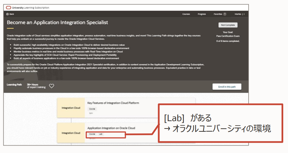288x153 pixels.
Task: Click the bullet about monitoring business metrics
Action: (x=68, y=52)
